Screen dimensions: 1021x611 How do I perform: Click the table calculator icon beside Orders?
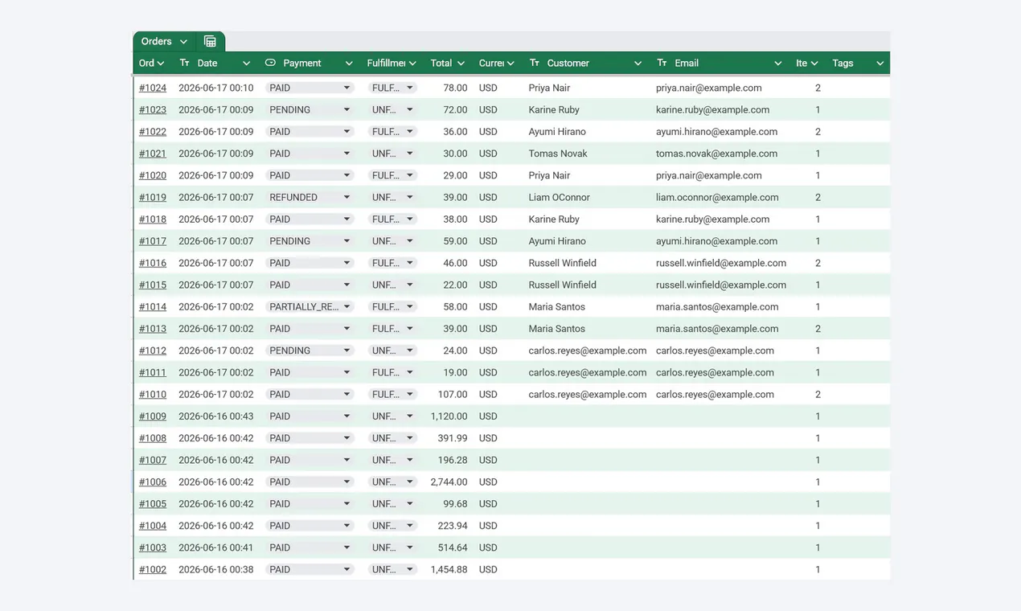pyautogui.click(x=210, y=42)
